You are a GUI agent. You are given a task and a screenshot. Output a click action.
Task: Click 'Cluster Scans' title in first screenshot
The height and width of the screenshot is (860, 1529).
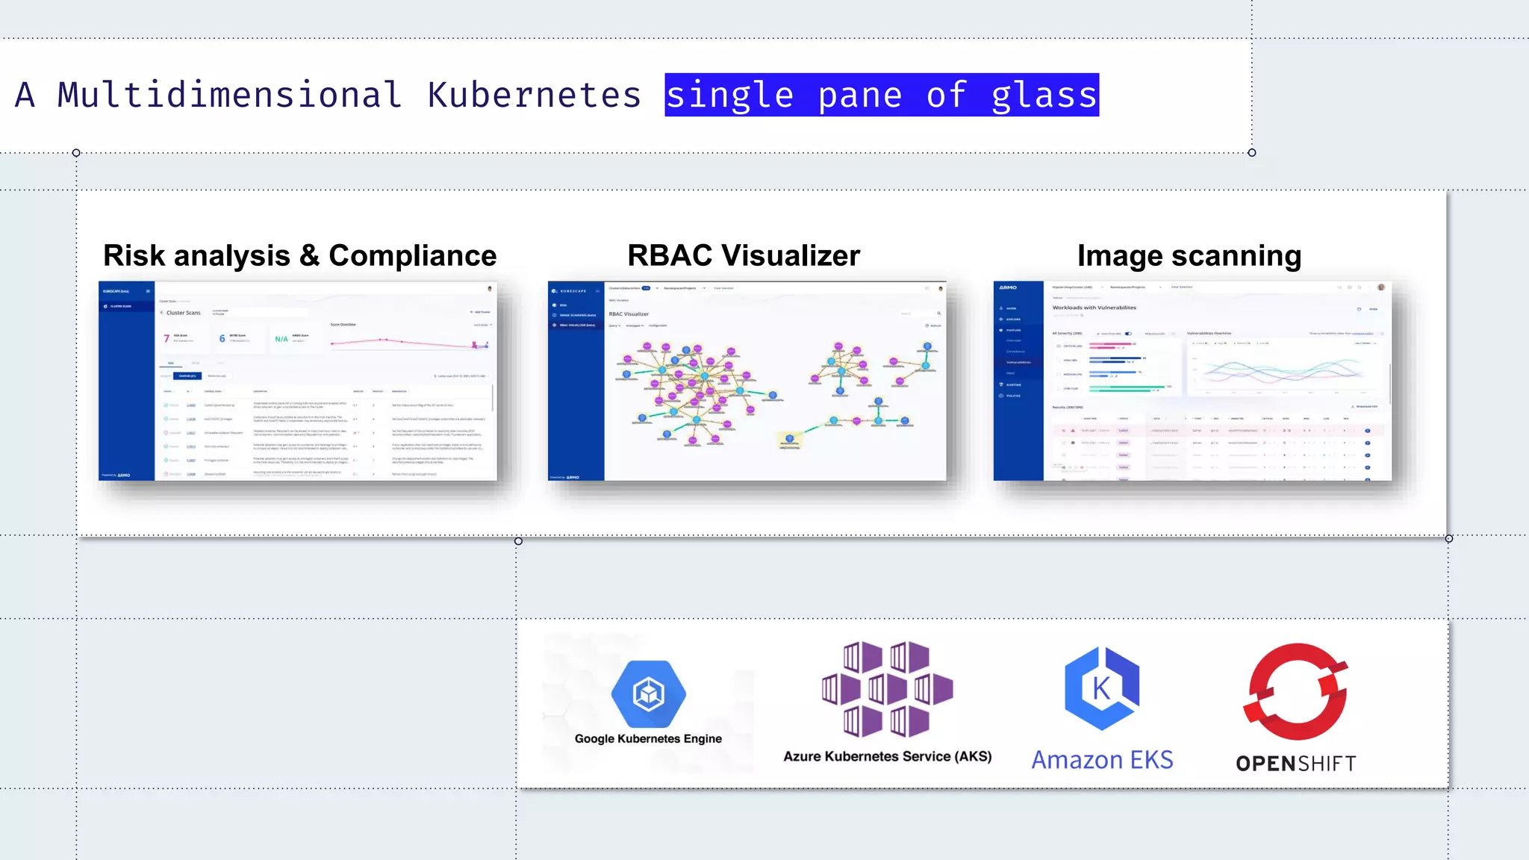(183, 313)
